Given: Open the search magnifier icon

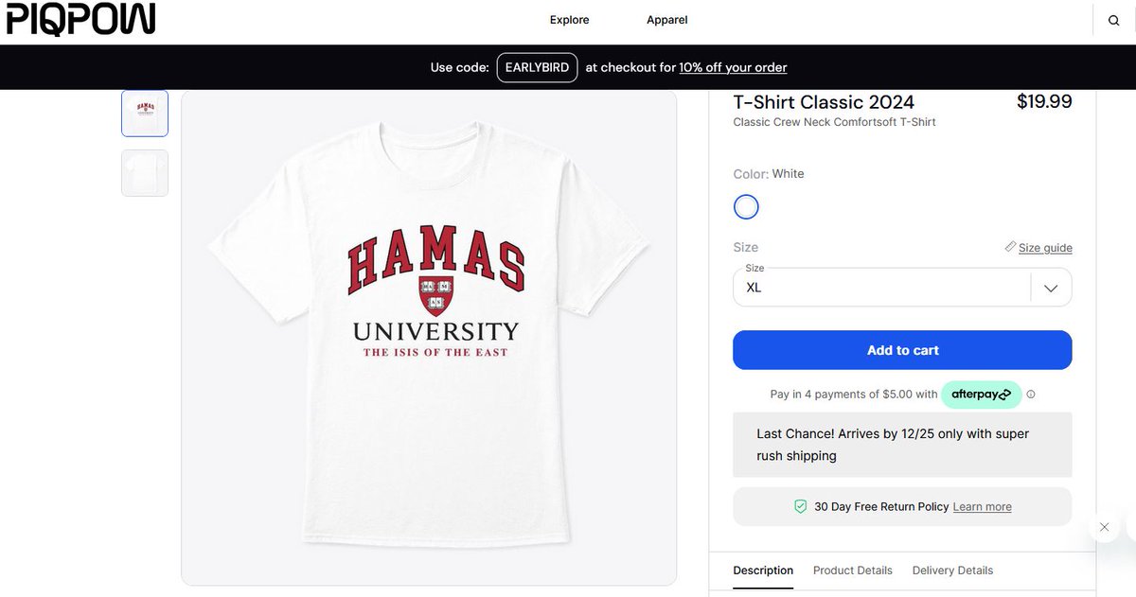Looking at the screenshot, I should [1114, 21].
